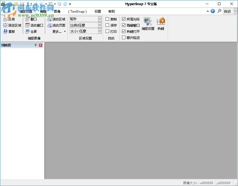Viewport: 238px width, 186px height.
Task: Capture a 滚动区域 scrolling region
Action: (x=57, y=19)
